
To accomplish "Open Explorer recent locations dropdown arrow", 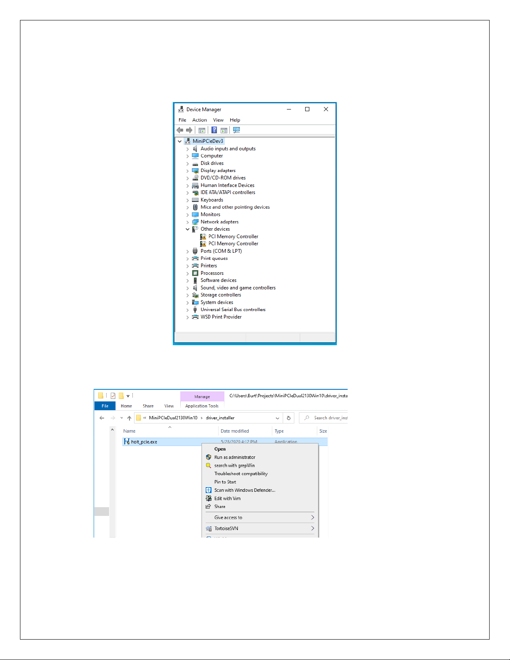I will click(122, 418).
